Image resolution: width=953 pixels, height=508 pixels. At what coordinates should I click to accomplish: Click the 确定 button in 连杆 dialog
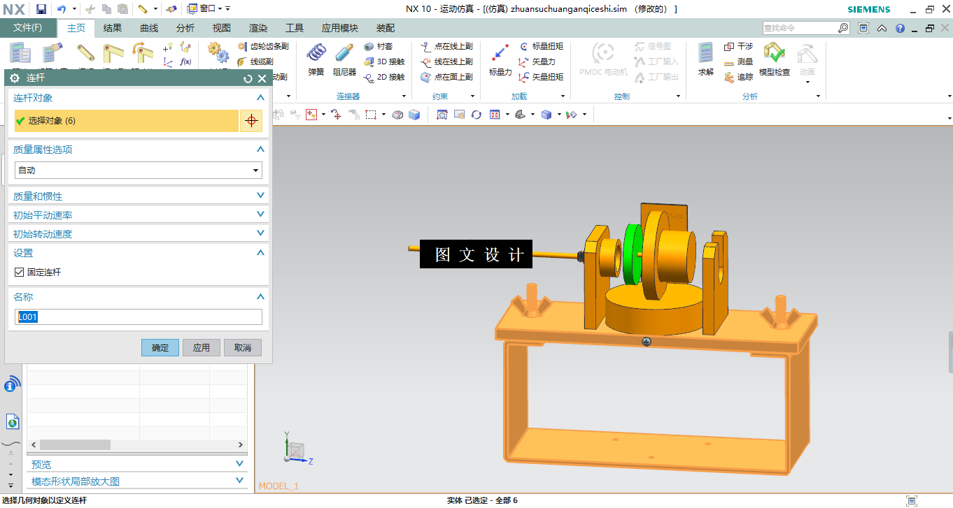pyautogui.click(x=160, y=347)
